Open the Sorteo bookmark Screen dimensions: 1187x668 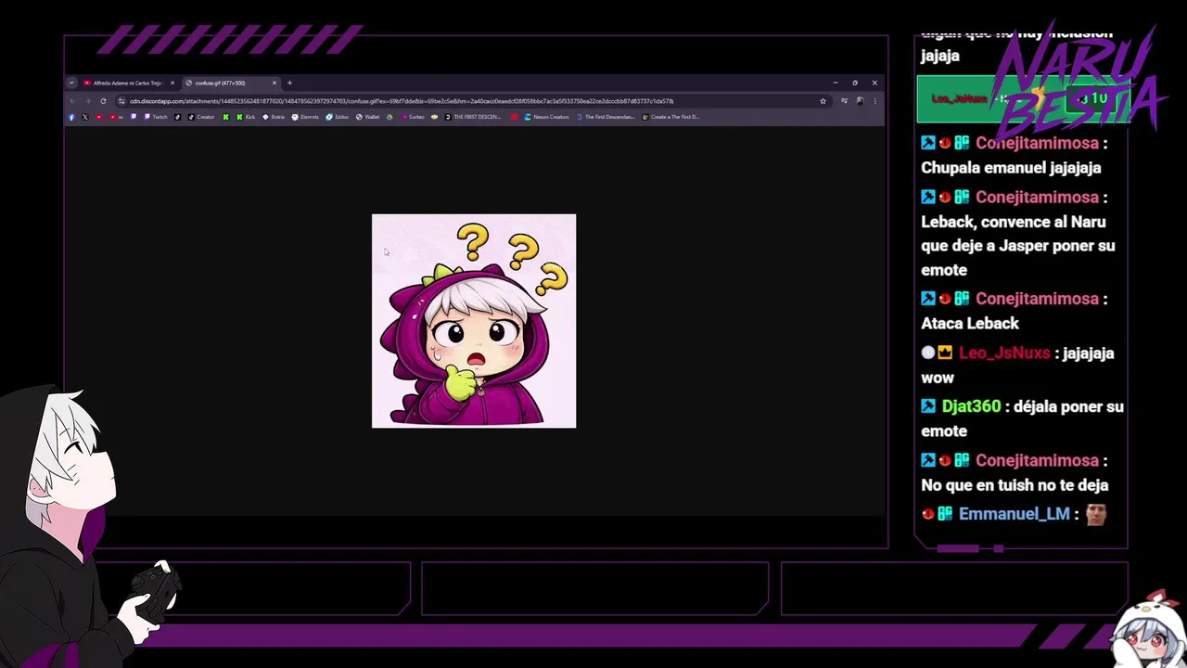point(413,117)
